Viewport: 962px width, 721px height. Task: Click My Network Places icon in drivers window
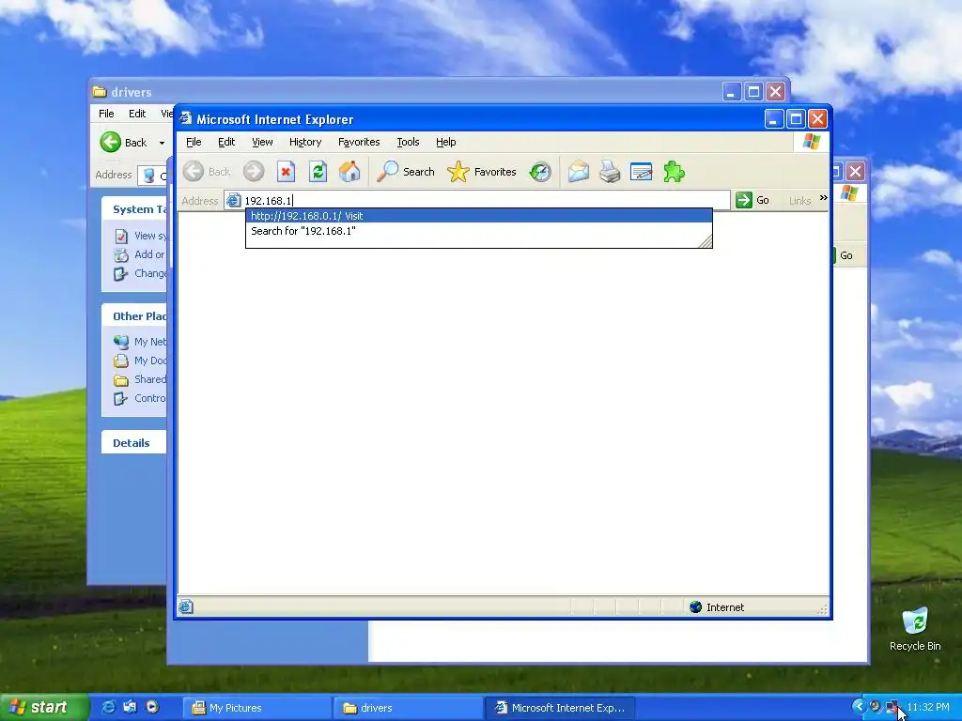click(121, 342)
